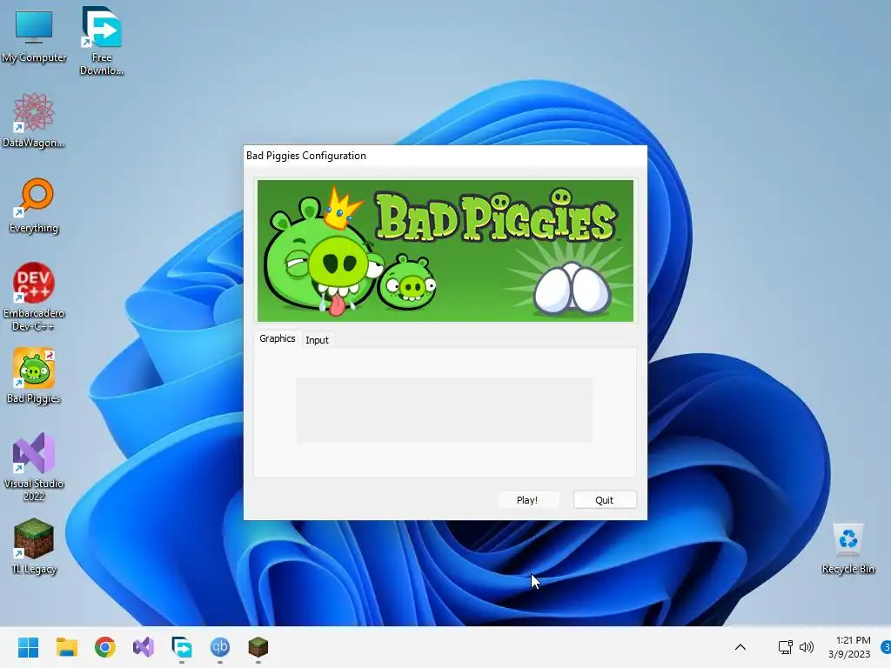Screen dimensions: 891x668
Task: Open qBittorrent from the taskbar
Action: [220, 647]
